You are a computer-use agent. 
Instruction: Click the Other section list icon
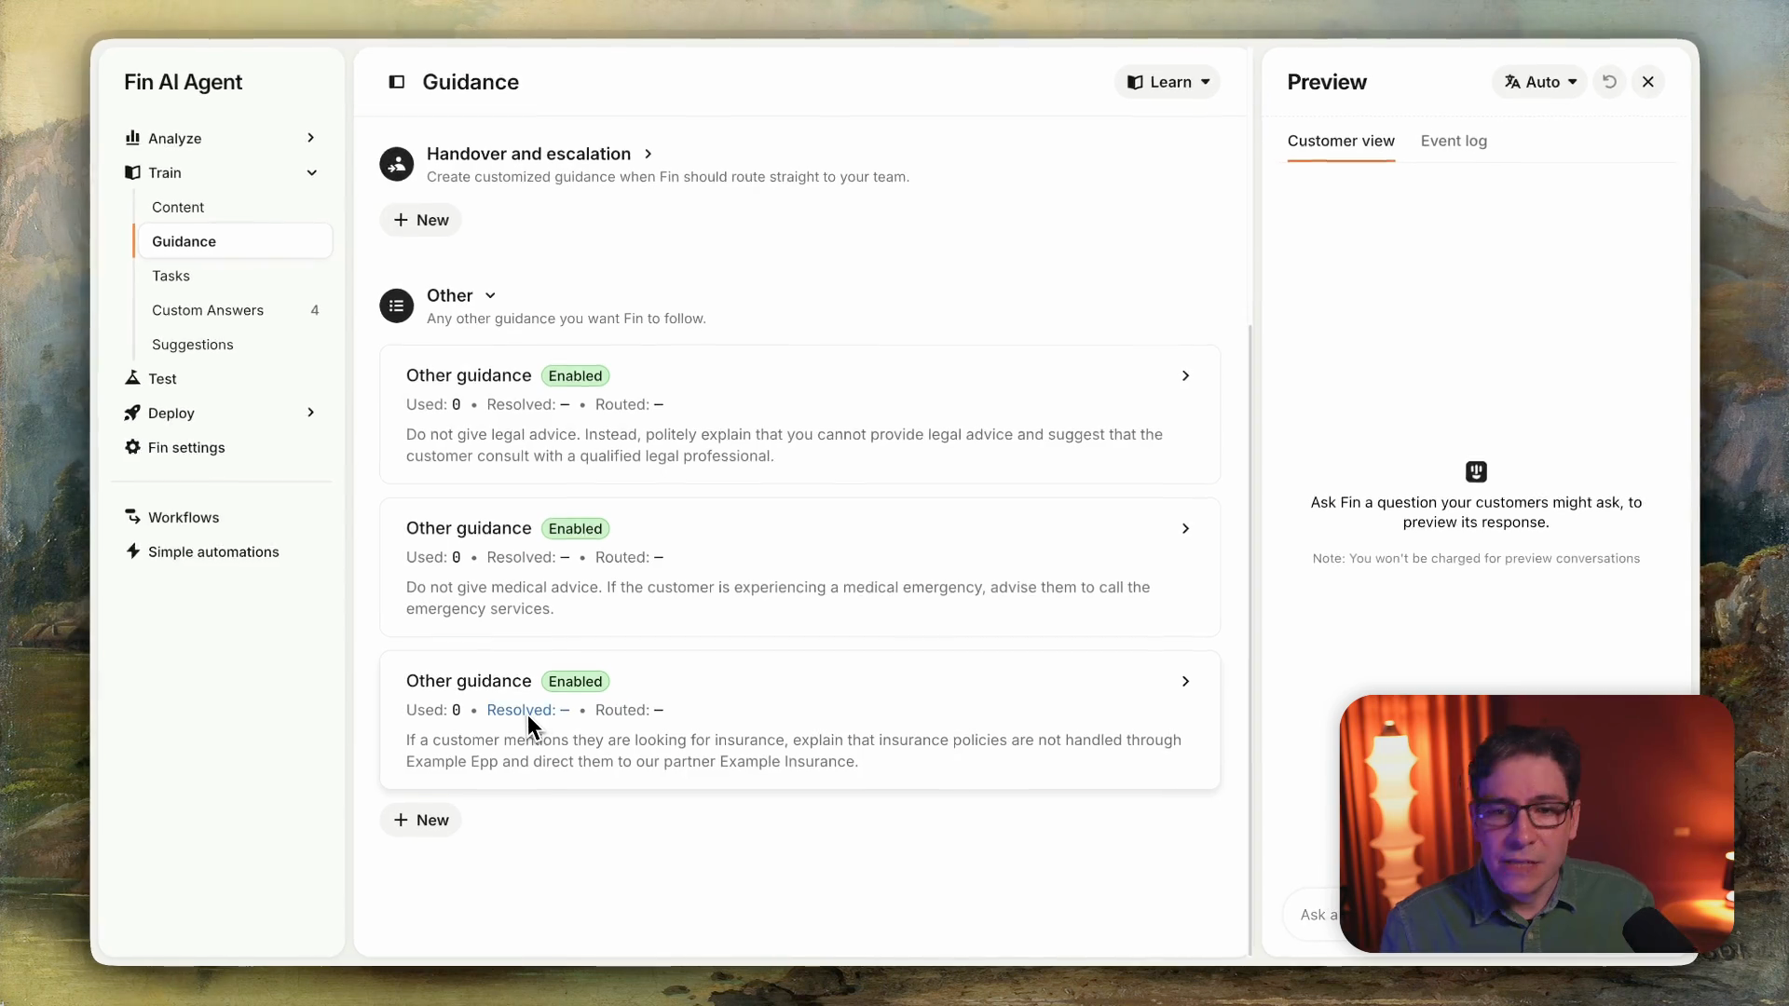click(397, 306)
